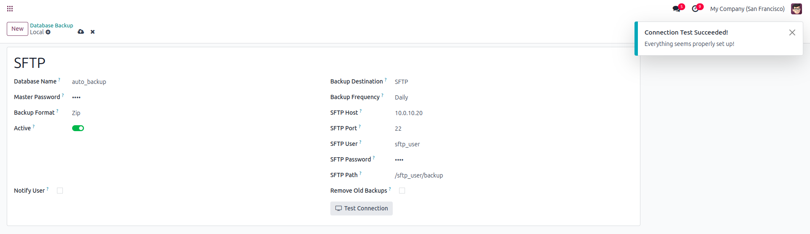Dismiss the Connection Test Succeeded notification

(792, 32)
